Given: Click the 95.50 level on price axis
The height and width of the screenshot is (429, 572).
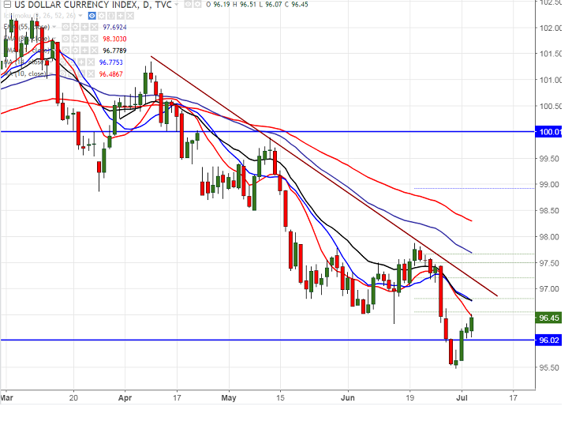Looking at the screenshot, I should tap(549, 367).
